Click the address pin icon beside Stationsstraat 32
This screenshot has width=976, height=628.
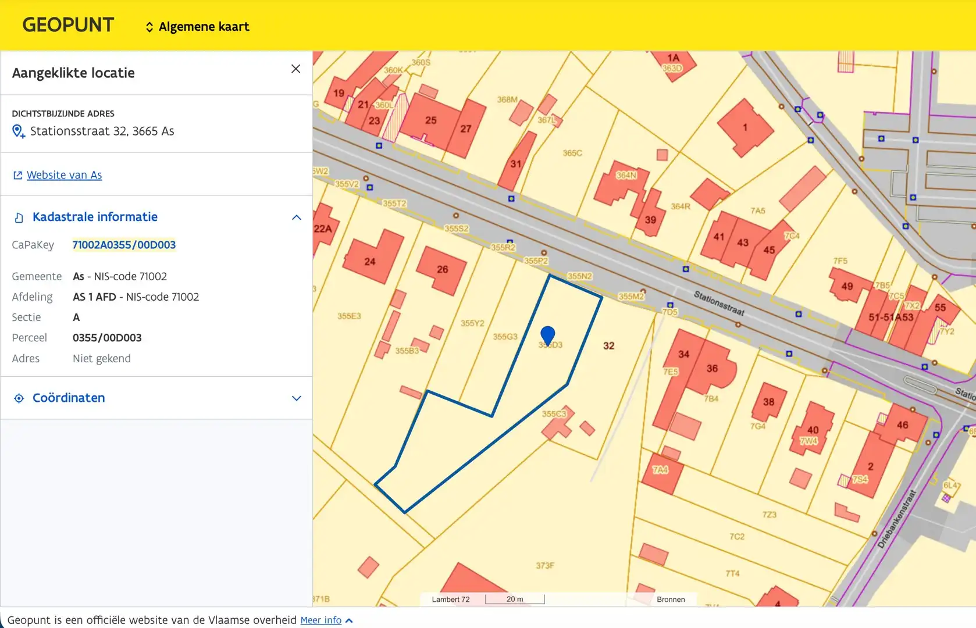tap(19, 131)
